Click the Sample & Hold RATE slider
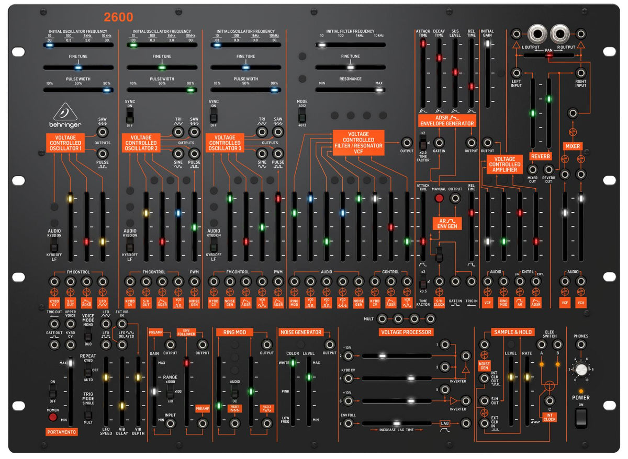 (528, 393)
